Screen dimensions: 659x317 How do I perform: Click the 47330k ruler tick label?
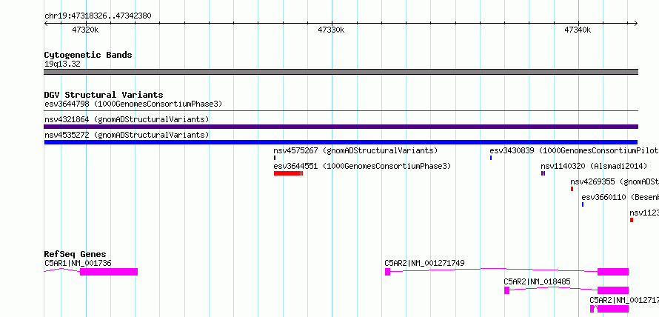click(331, 30)
